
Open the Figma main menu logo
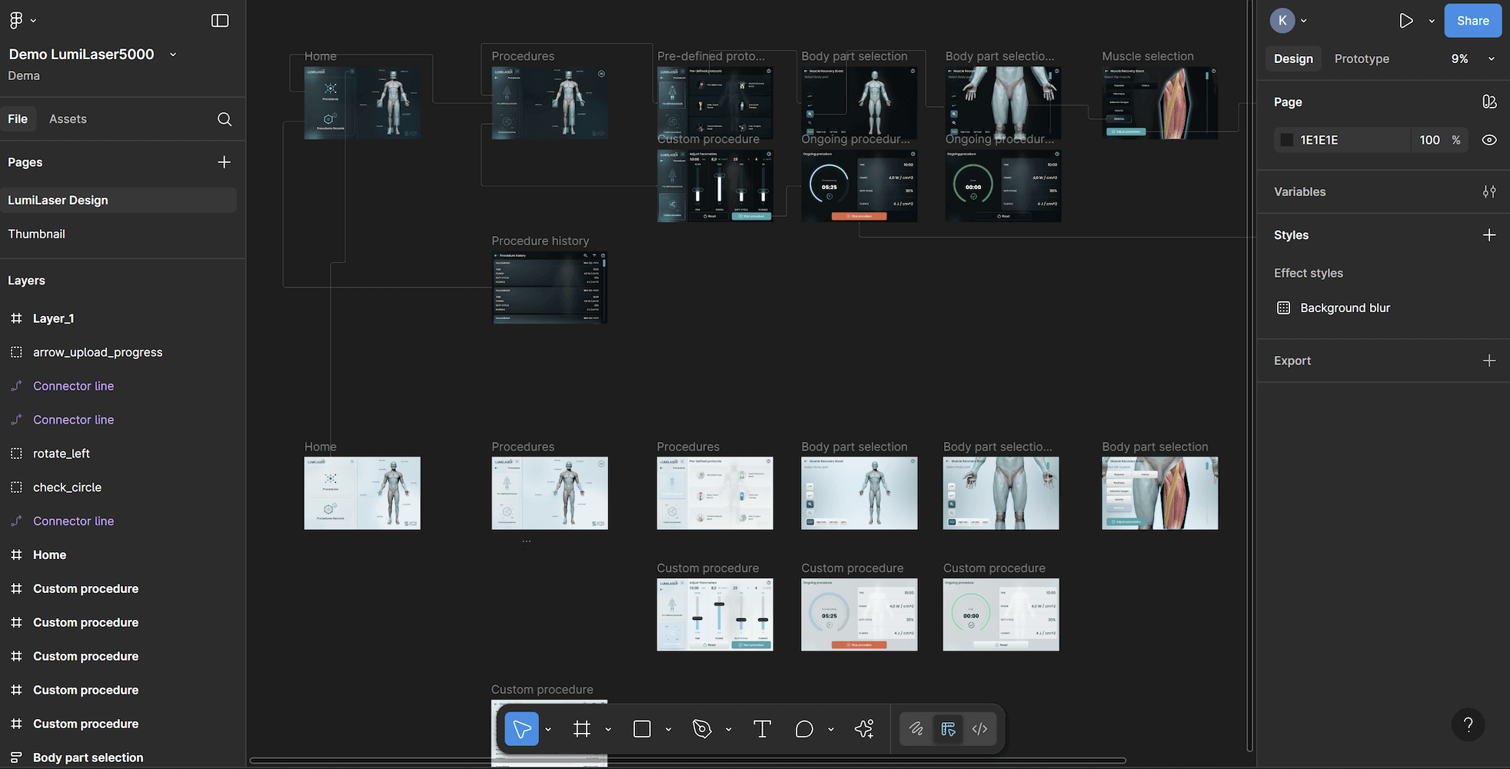[16, 20]
